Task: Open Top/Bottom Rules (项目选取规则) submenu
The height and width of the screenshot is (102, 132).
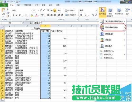Action: click(113, 27)
